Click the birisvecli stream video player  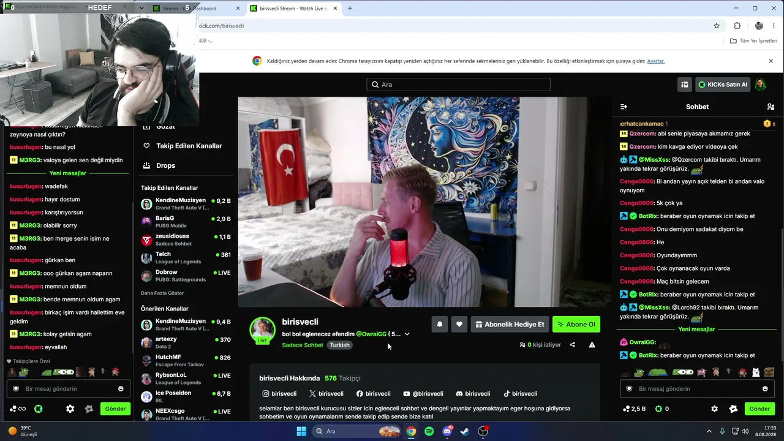(424, 202)
